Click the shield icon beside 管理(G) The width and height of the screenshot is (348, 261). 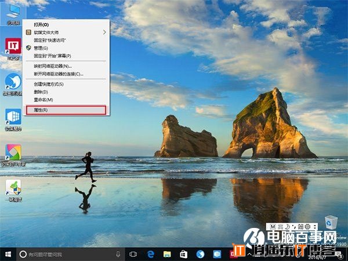click(28, 48)
